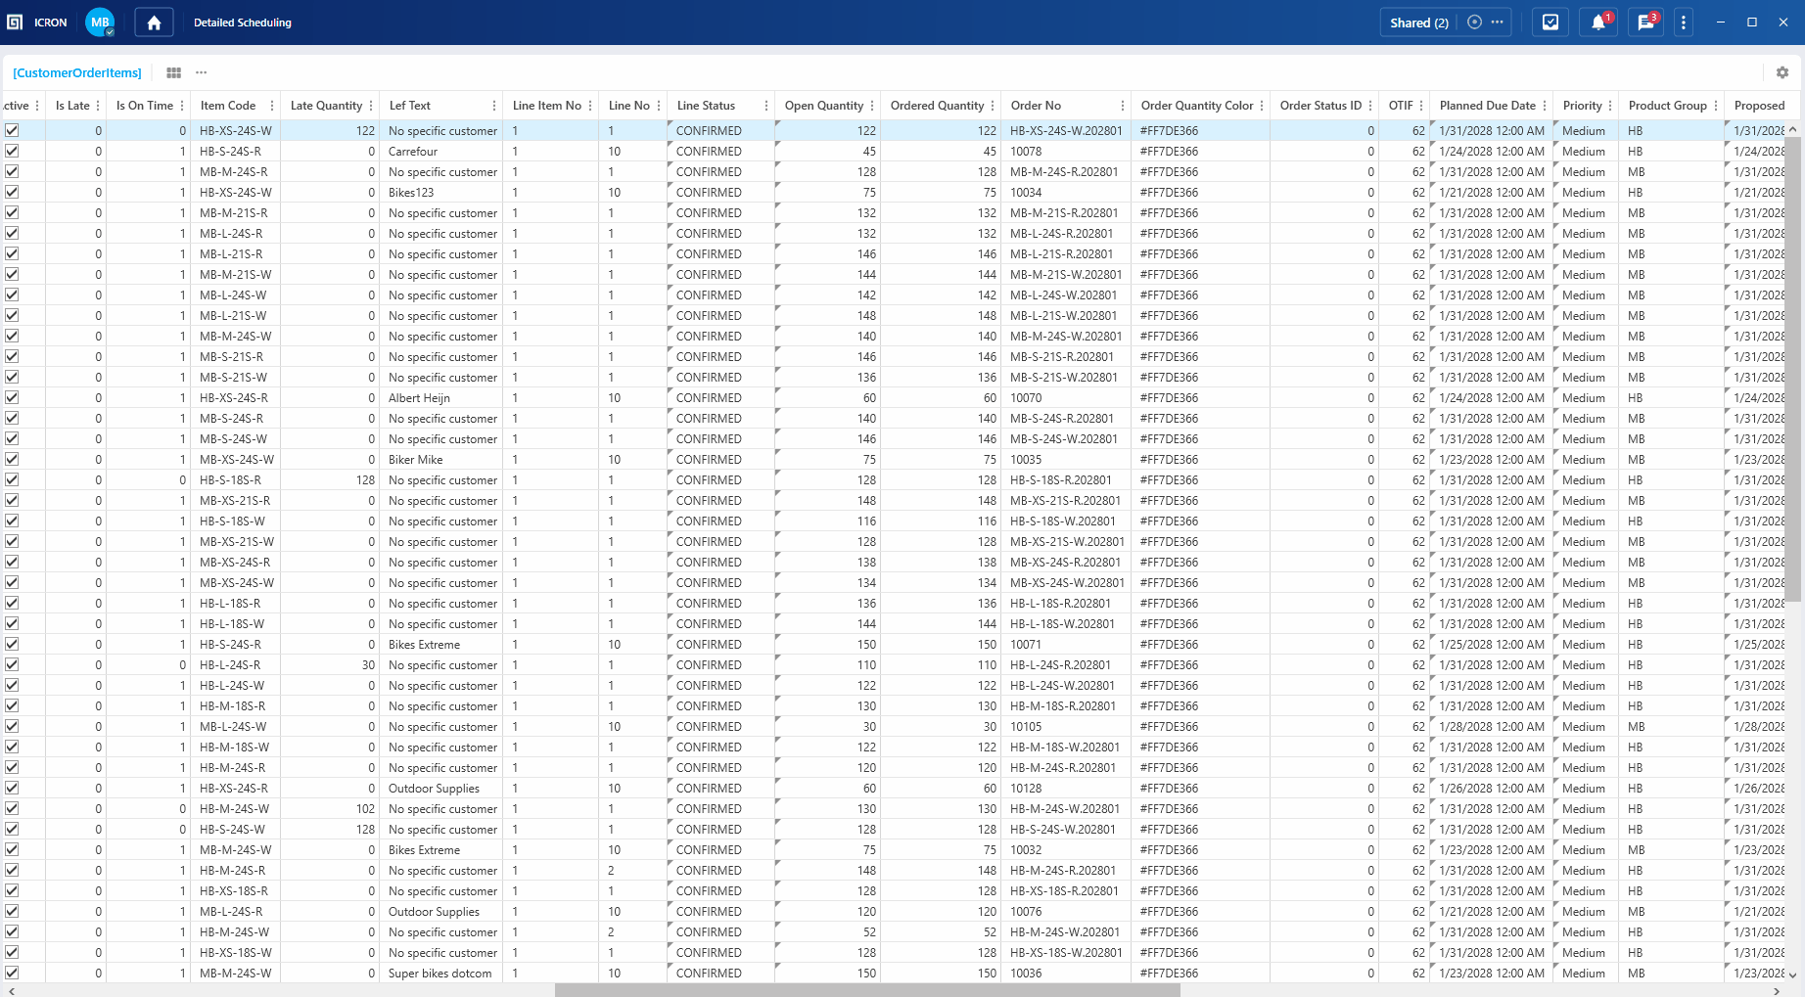The image size is (1805, 997).
Task: Sort by OTIF column header
Action: pos(1401,106)
